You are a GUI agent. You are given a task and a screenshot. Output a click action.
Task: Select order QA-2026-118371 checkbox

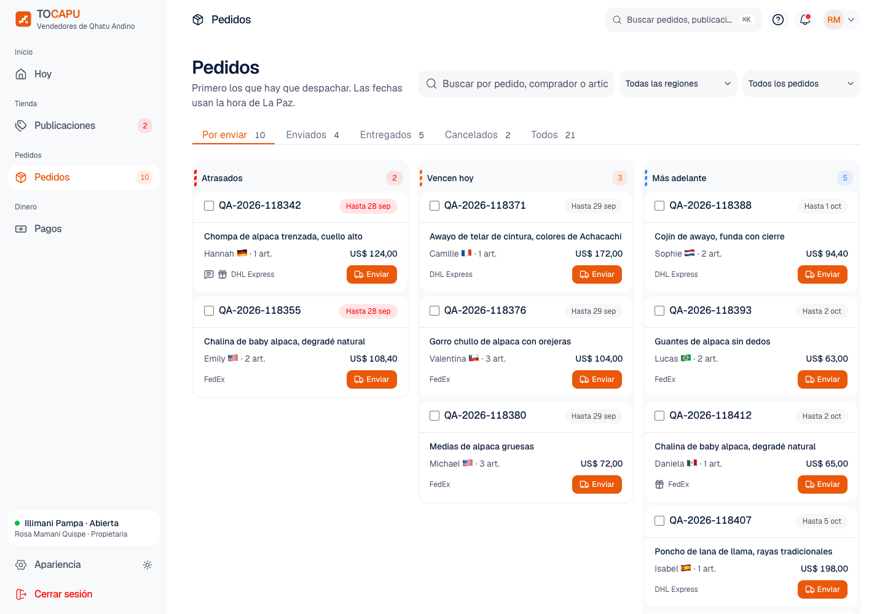[435, 206]
